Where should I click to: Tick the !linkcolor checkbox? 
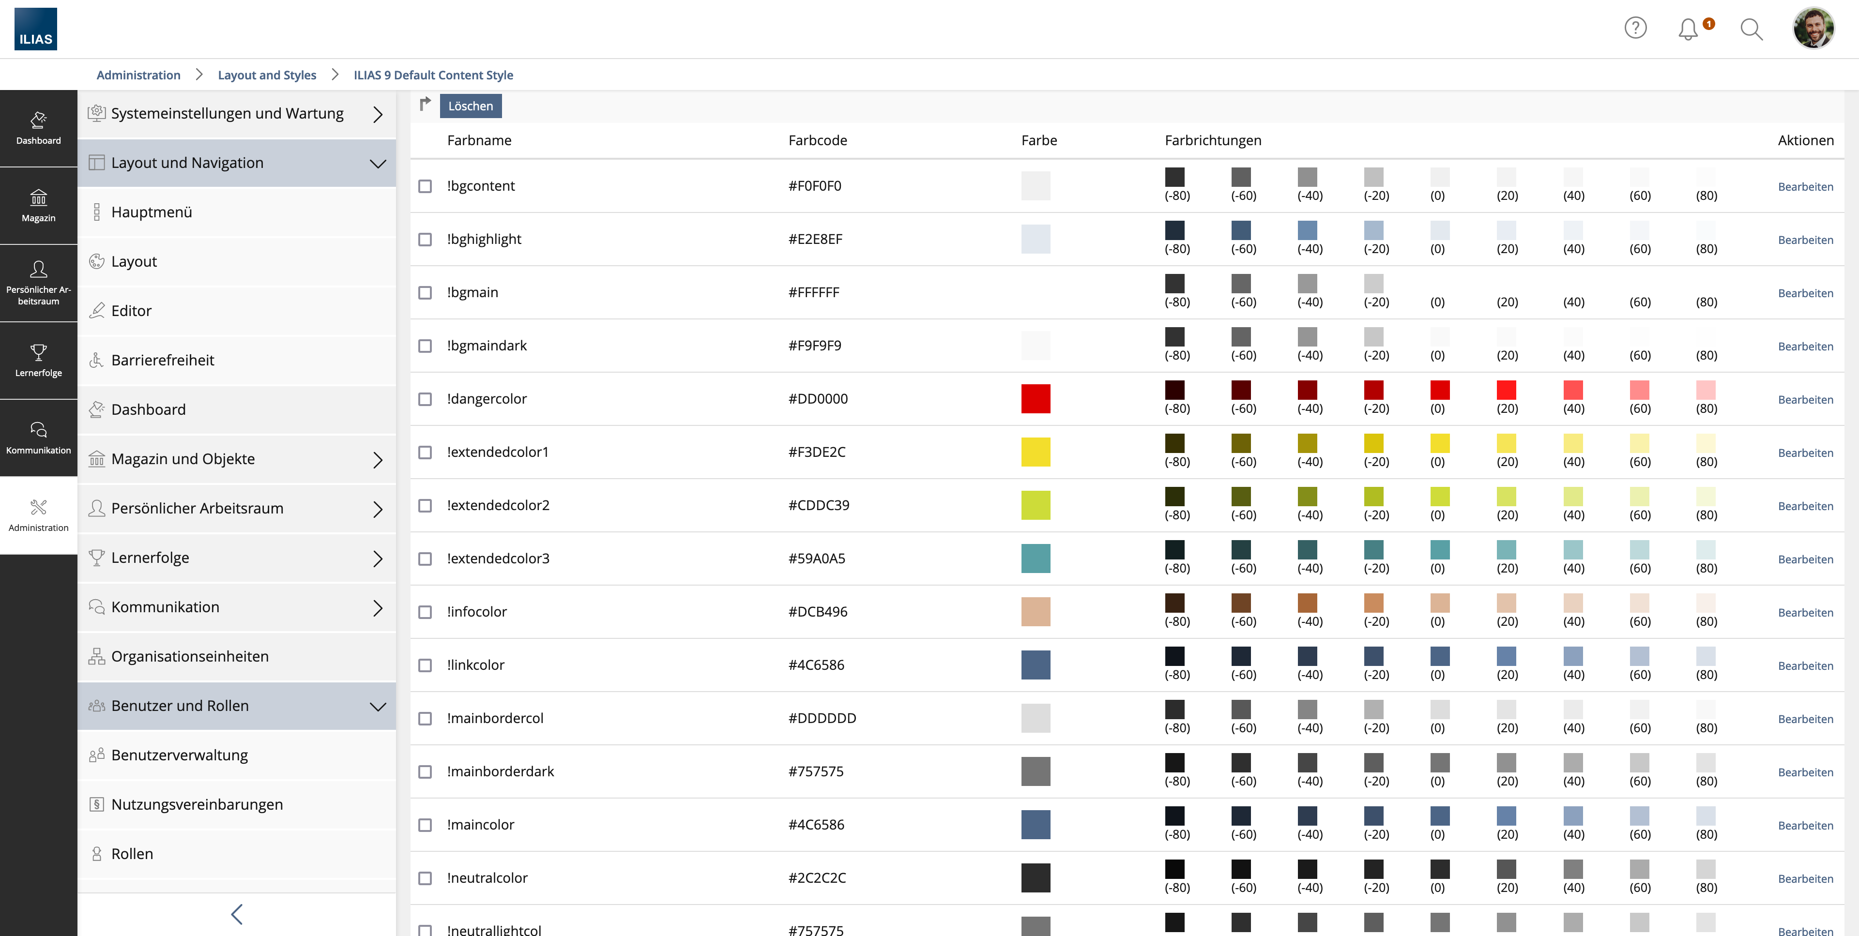point(425,665)
